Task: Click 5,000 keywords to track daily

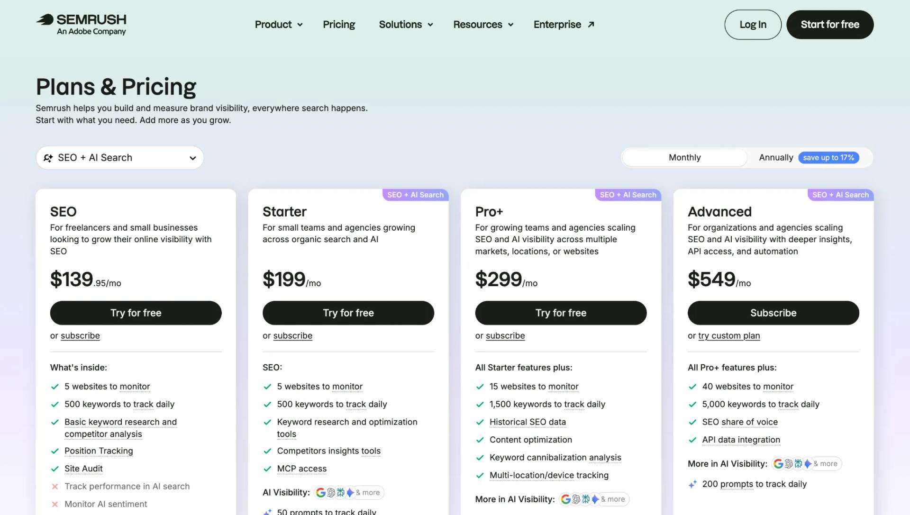Action: click(761, 405)
